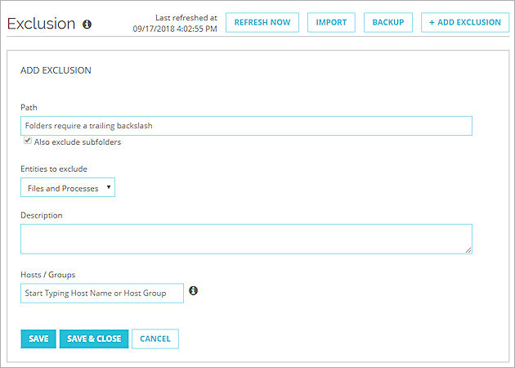Screen dimensions: 515x368
Task: Click the + Add Exclusion button
Action: pyautogui.click(x=464, y=23)
